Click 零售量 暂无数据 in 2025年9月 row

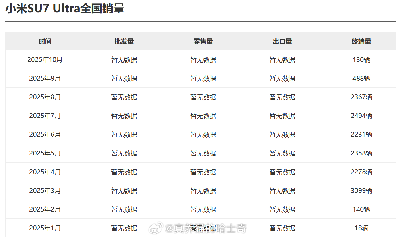pos(203,79)
